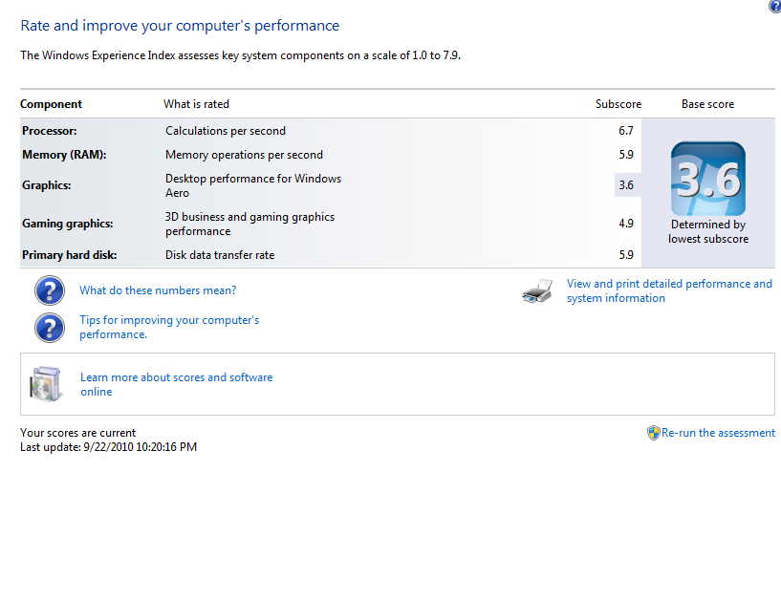Open 'Tips for improving your computer's performance' link

pos(169,327)
